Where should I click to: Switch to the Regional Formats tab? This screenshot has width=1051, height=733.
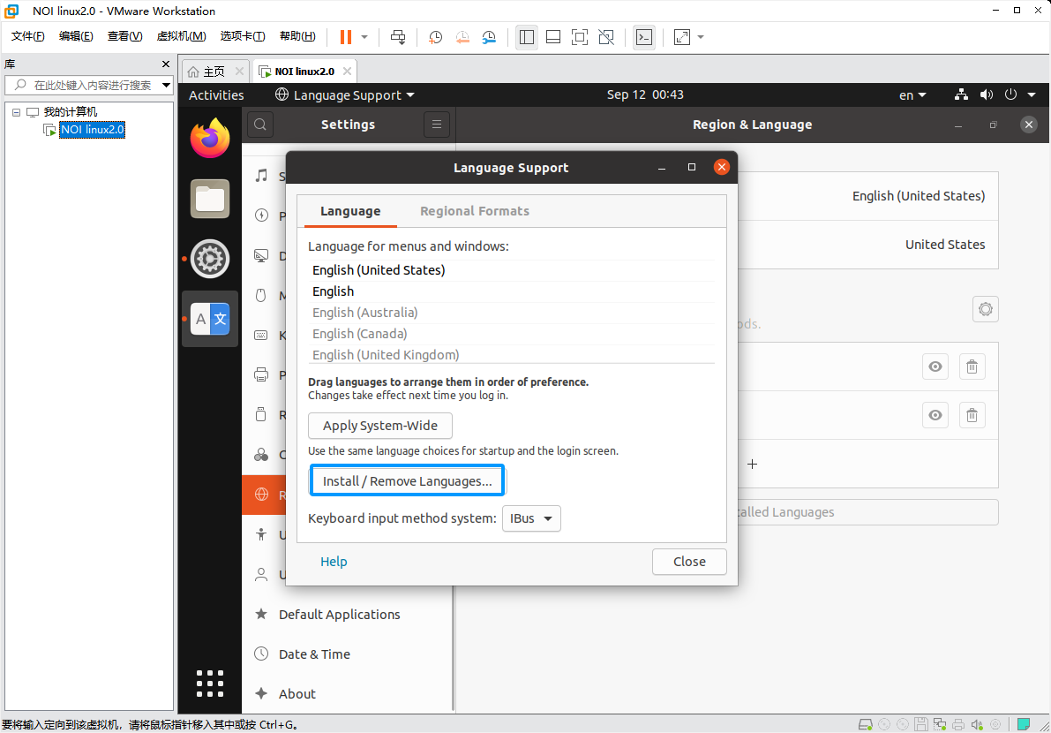coord(475,211)
